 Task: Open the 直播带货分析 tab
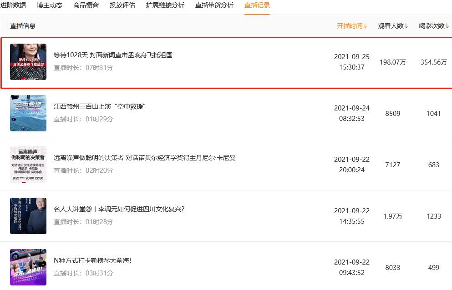[x=214, y=5]
